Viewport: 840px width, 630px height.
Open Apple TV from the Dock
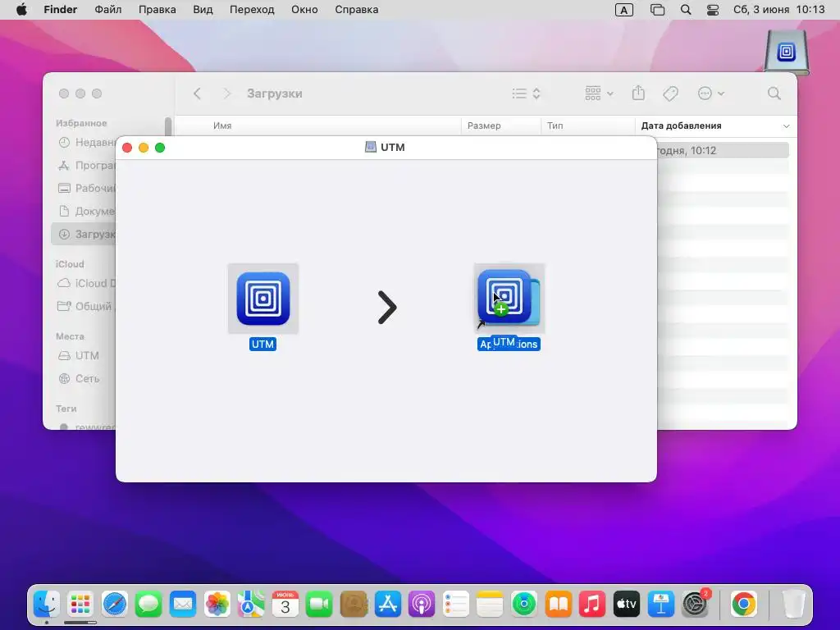[626, 605]
